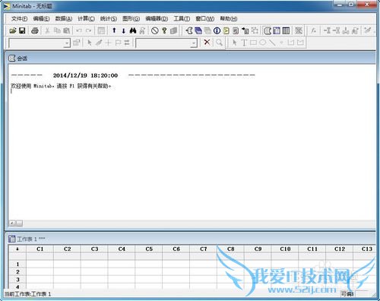This screenshot has height=301, width=380.
Task: Open the 数据(A) menu
Action: tap(64, 18)
